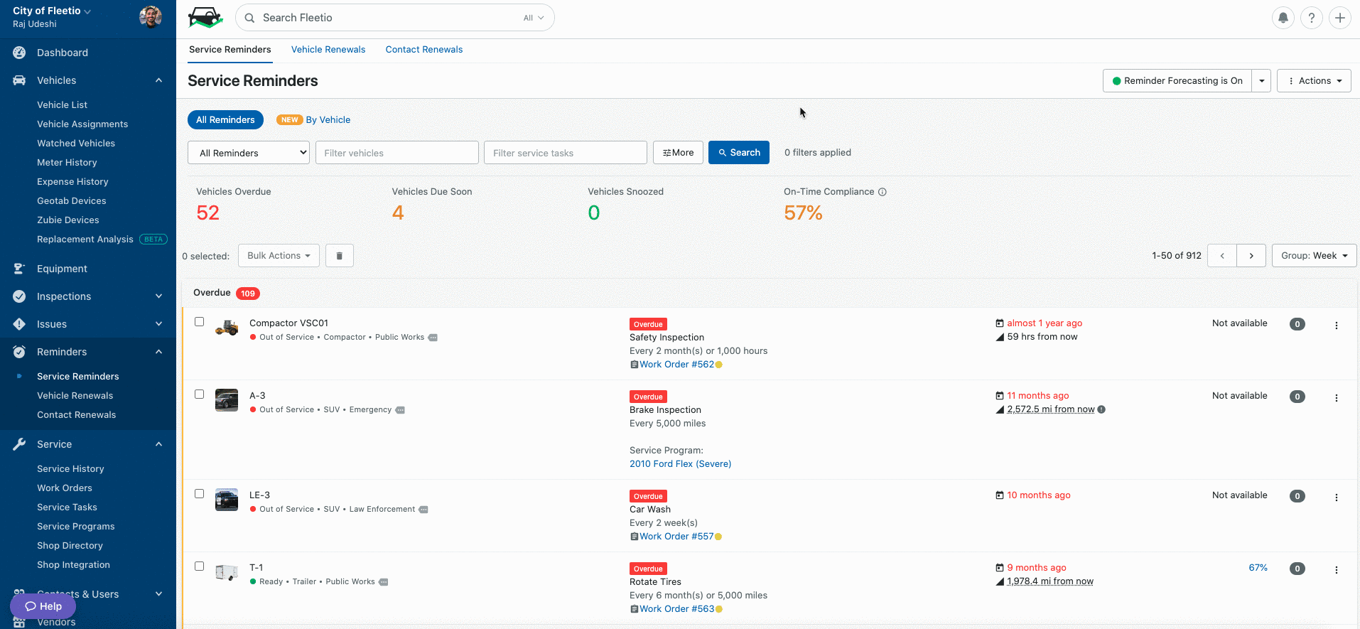Expand the Inspections sidebar section chevron
This screenshot has width=1360, height=629.
click(159, 296)
